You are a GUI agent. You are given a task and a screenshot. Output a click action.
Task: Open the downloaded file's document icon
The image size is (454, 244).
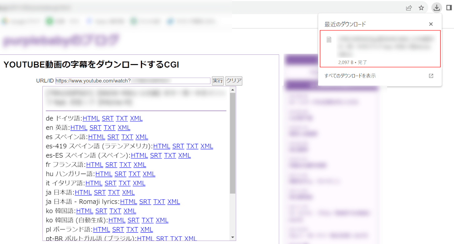tap(329, 40)
